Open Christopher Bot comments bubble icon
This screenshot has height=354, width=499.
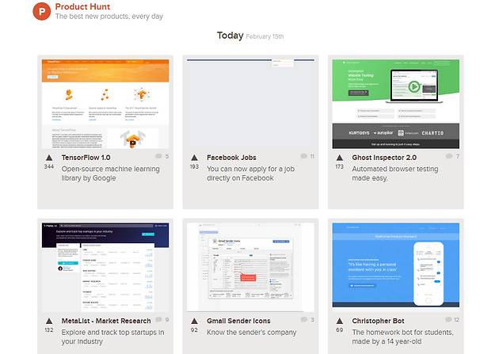click(448, 319)
